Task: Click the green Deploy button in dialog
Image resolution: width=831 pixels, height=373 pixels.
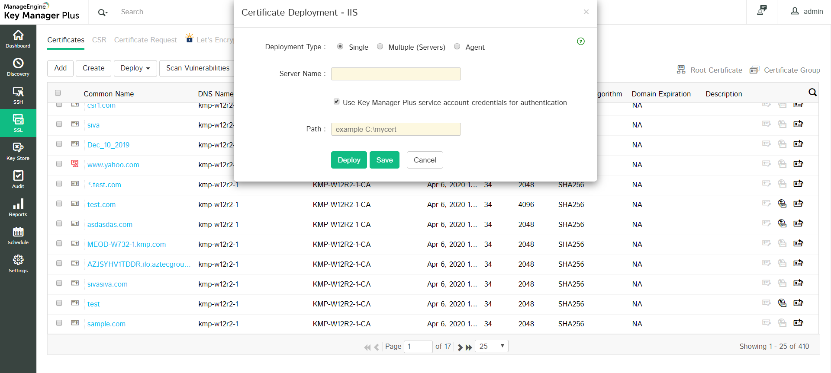Action: (349, 160)
